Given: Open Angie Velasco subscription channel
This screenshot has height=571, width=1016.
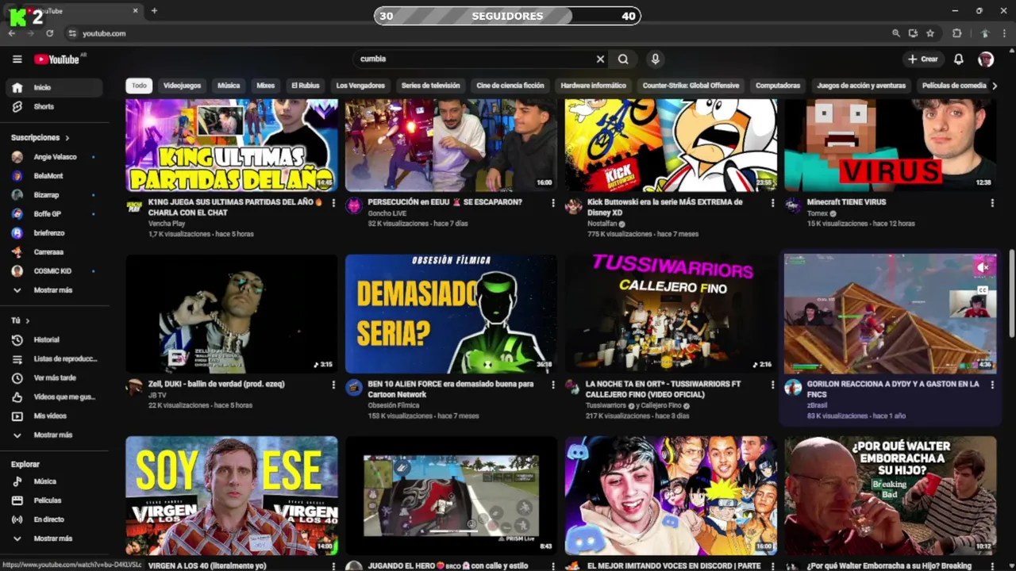Looking at the screenshot, I should pyautogui.click(x=54, y=157).
